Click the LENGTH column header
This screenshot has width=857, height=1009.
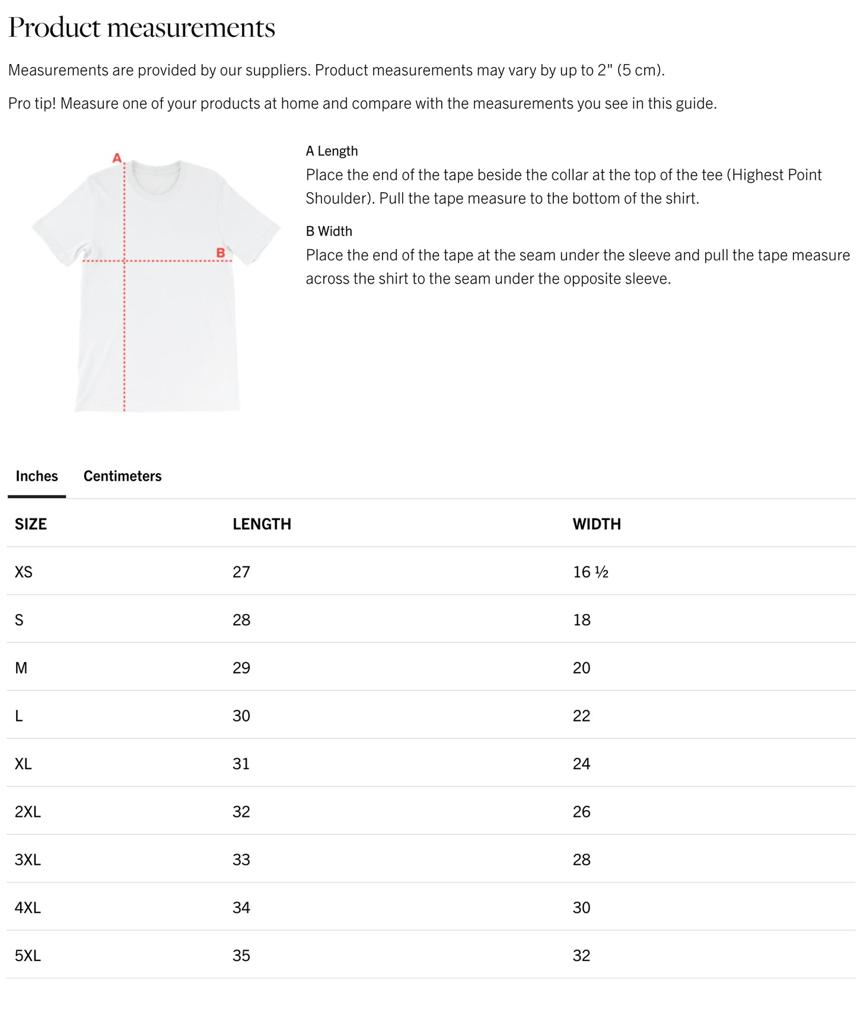click(x=261, y=524)
